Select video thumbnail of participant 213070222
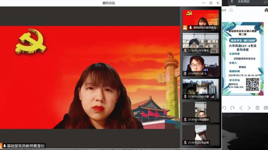 tap(200, 135)
